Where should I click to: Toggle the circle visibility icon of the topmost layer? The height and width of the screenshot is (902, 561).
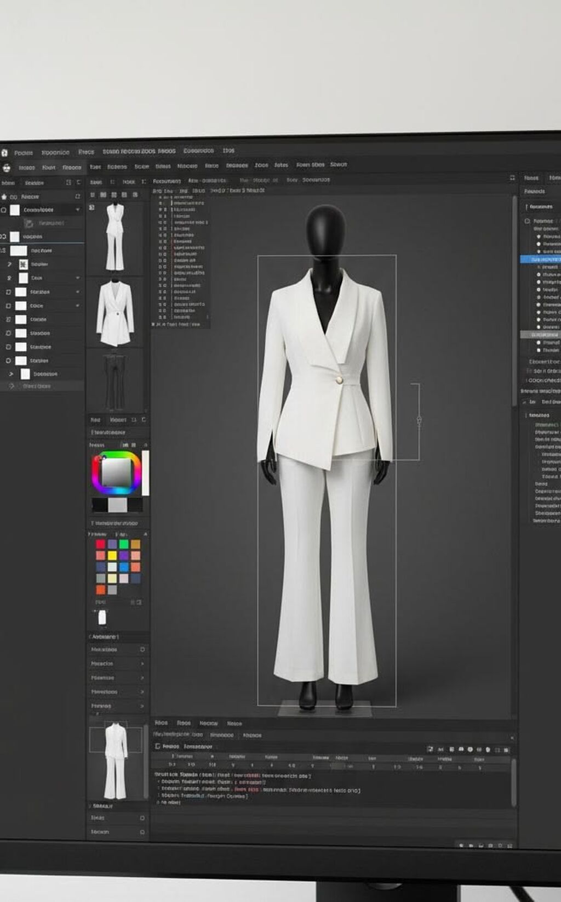(3, 210)
